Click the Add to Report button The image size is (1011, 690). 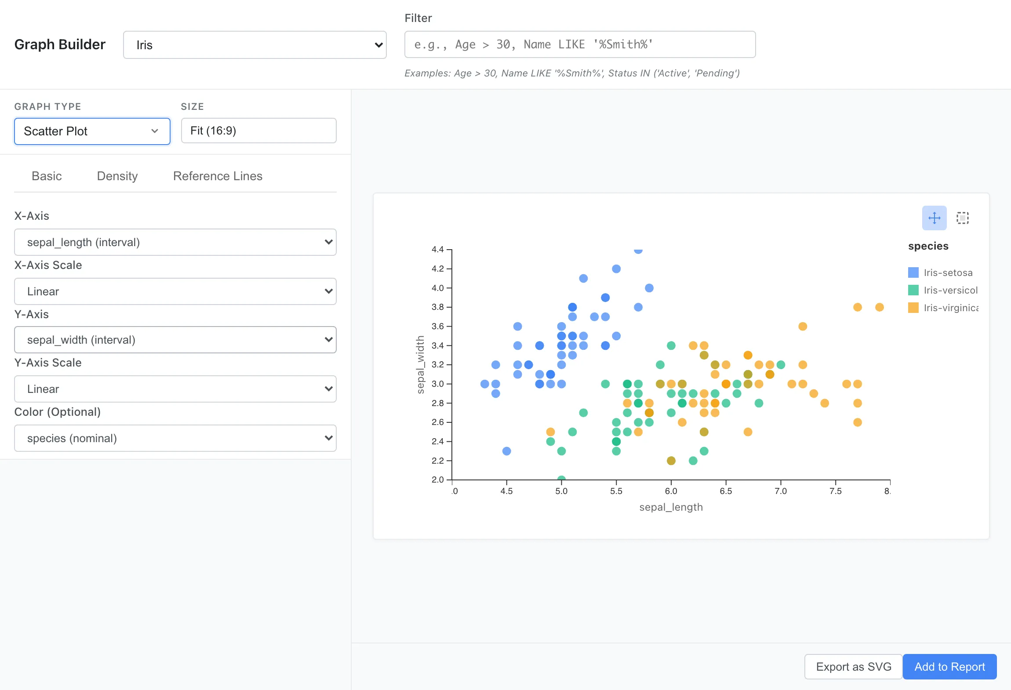tap(949, 667)
